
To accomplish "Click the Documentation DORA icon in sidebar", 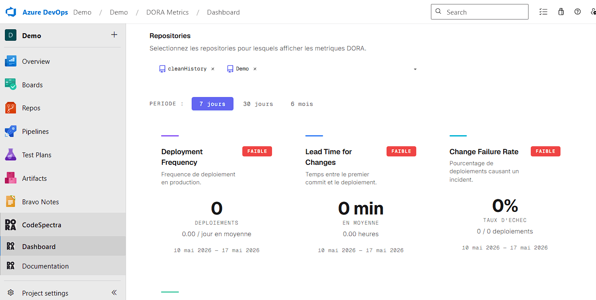I will point(11,266).
